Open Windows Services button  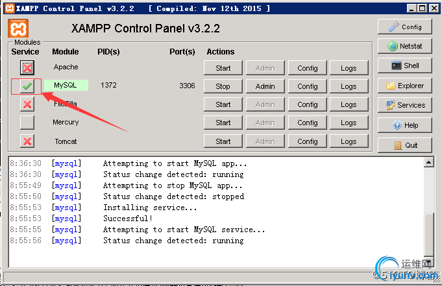coord(405,105)
